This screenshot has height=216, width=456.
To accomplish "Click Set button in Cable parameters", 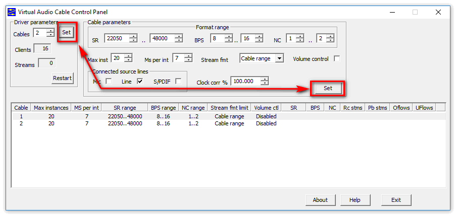I will [x=328, y=89].
